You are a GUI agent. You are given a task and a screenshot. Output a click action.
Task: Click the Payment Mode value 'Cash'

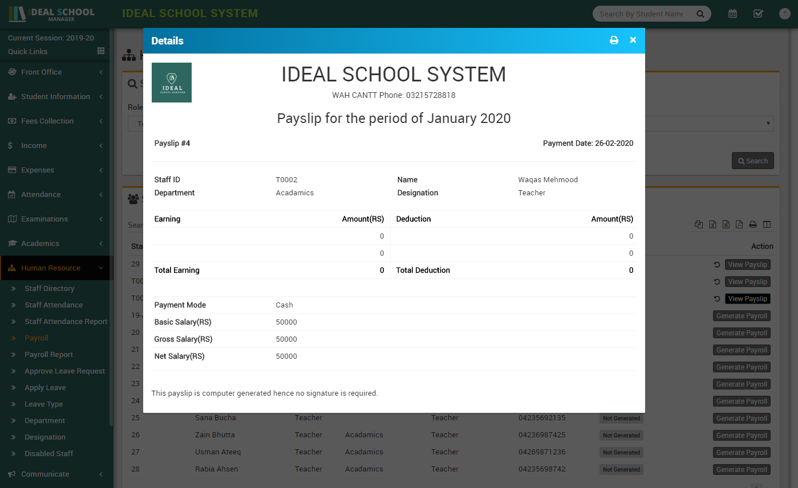285,305
